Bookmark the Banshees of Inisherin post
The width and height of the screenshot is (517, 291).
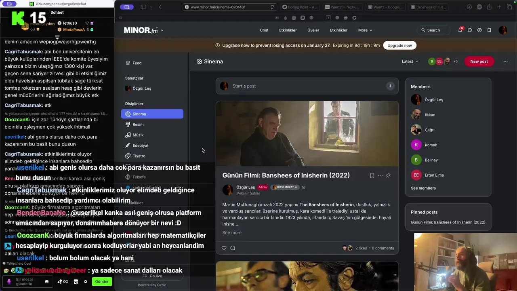click(x=372, y=175)
